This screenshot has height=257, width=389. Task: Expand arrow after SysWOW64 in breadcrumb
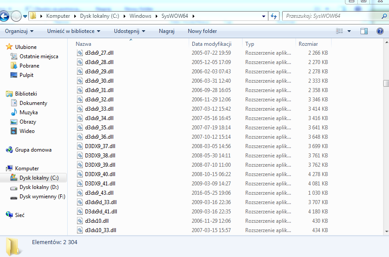pyautogui.click(x=194, y=16)
